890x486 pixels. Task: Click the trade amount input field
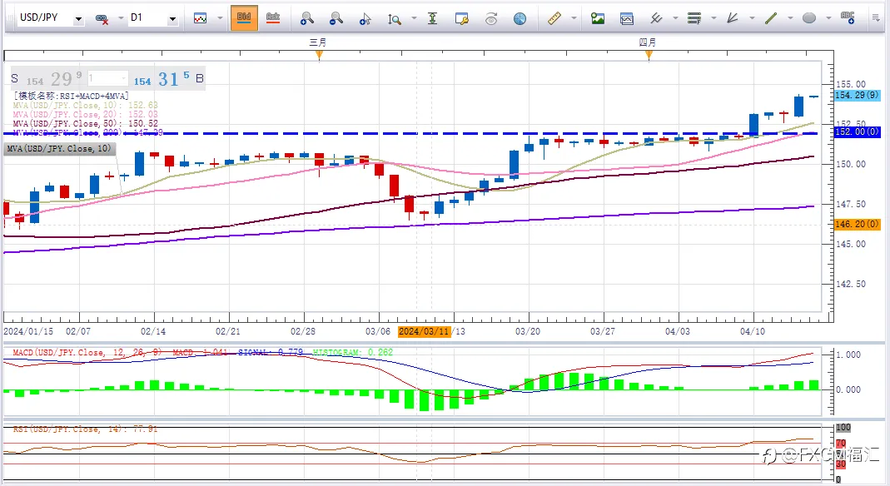pos(107,78)
